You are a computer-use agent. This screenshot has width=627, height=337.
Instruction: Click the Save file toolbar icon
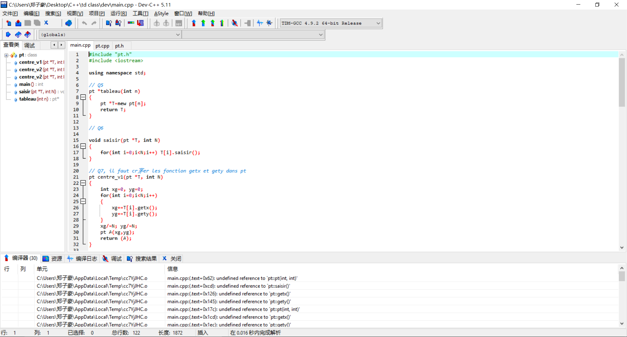[x=28, y=23]
